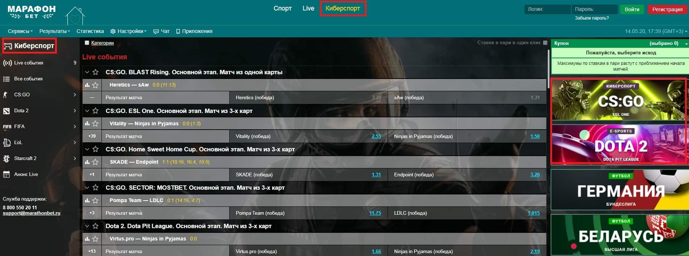
Task: Collapse Home Sweet Home Cup section
Action: (x=87, y=149)
